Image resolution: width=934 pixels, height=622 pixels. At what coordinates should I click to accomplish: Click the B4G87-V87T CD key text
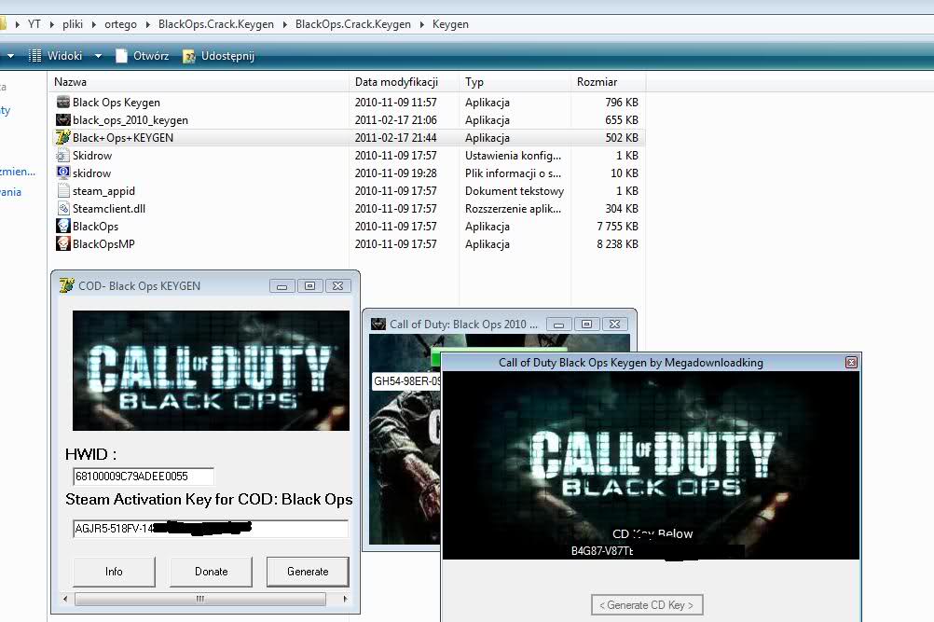tap(601, 550)
